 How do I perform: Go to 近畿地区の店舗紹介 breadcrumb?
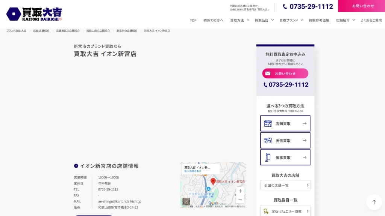pos(68,31)
